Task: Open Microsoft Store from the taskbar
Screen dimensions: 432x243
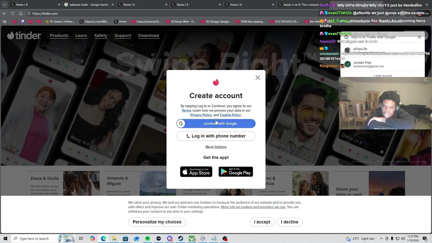Action: click(125, 239)
